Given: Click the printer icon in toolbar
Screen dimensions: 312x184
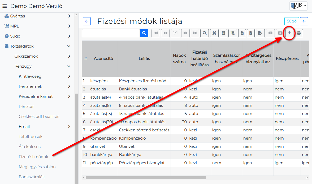Looking at the screenshot, I should point(299,33).
